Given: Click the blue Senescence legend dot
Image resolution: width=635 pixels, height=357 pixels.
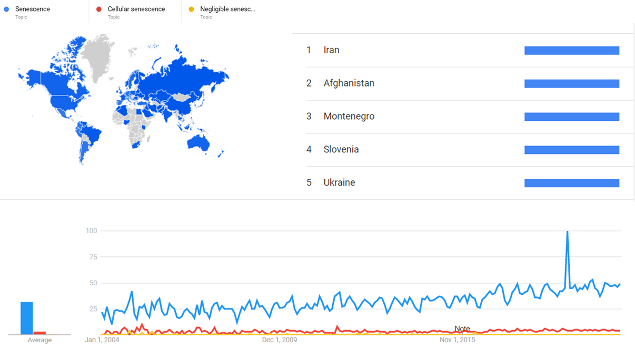Looking at the screenshot, I should tap(6, 9).
